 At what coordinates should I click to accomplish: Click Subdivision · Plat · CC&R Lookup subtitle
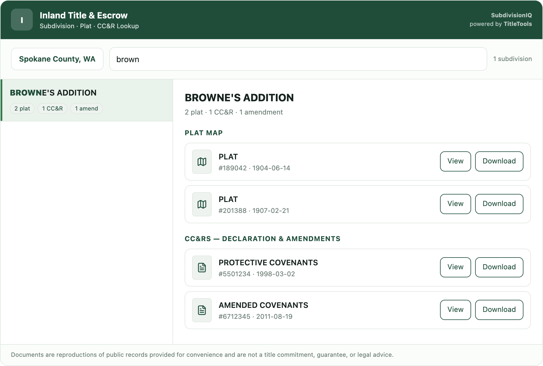[x=89, y=26]
